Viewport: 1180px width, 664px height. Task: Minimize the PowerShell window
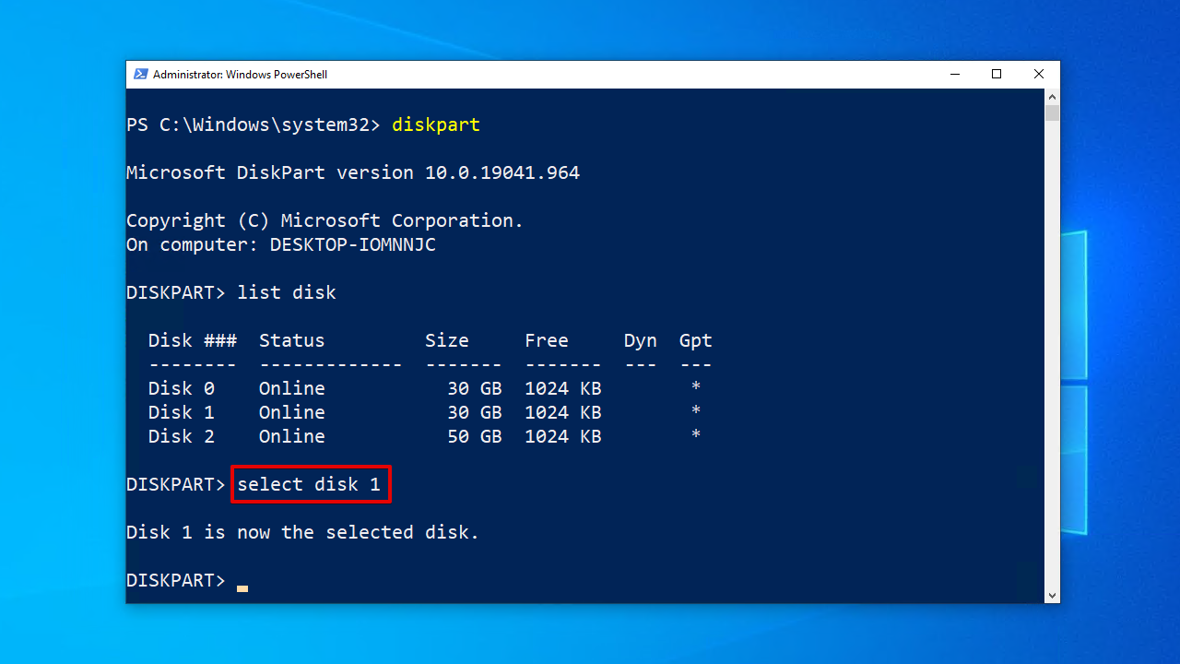(954, 75)
